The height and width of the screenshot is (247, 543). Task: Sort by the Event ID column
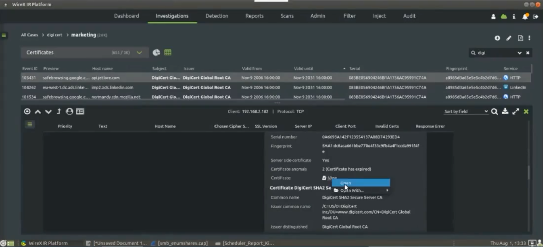pyautogui.click(x=30, y=68)
